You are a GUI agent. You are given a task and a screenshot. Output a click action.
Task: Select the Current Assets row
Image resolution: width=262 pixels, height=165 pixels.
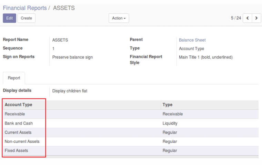pyautogui.click(x=131, y=132)
